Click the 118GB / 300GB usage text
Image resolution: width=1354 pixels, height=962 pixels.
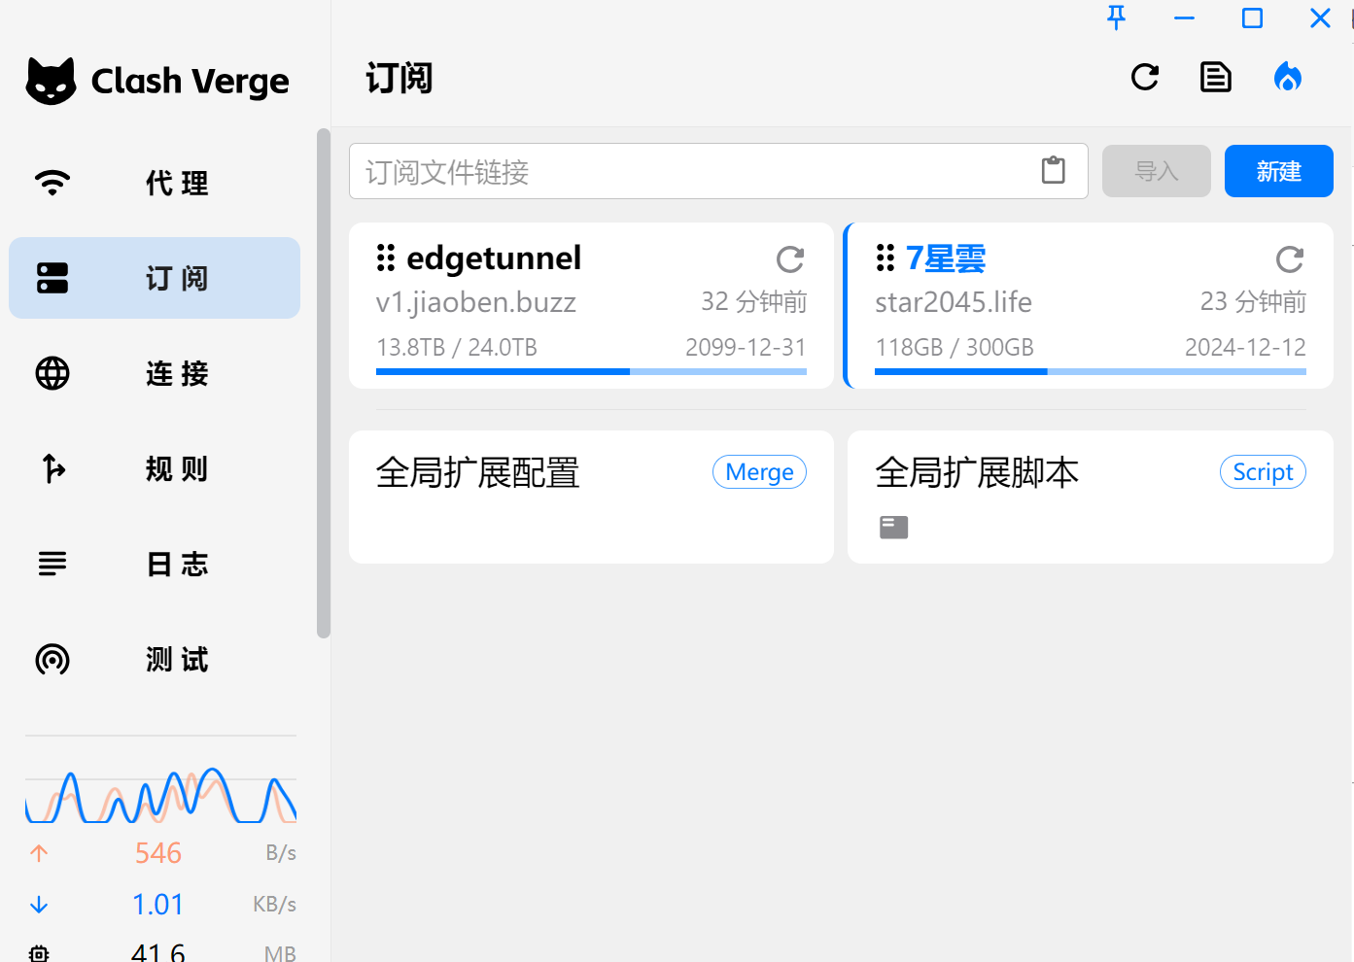[955, 347]
